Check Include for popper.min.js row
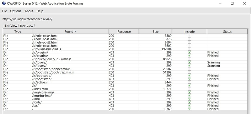 (190, 69)
